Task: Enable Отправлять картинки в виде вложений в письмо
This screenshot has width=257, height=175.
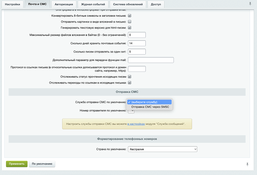Action: pyautogui.click(x=129, y=21)
